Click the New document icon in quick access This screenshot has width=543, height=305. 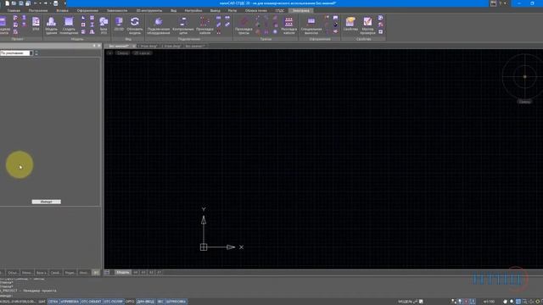coord(8,3)
